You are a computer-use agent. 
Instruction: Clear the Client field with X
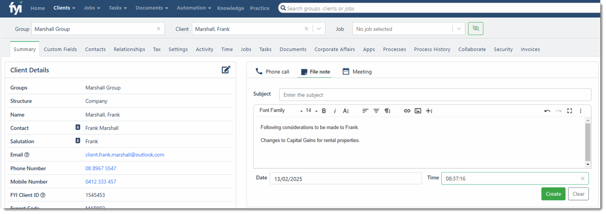306,29
